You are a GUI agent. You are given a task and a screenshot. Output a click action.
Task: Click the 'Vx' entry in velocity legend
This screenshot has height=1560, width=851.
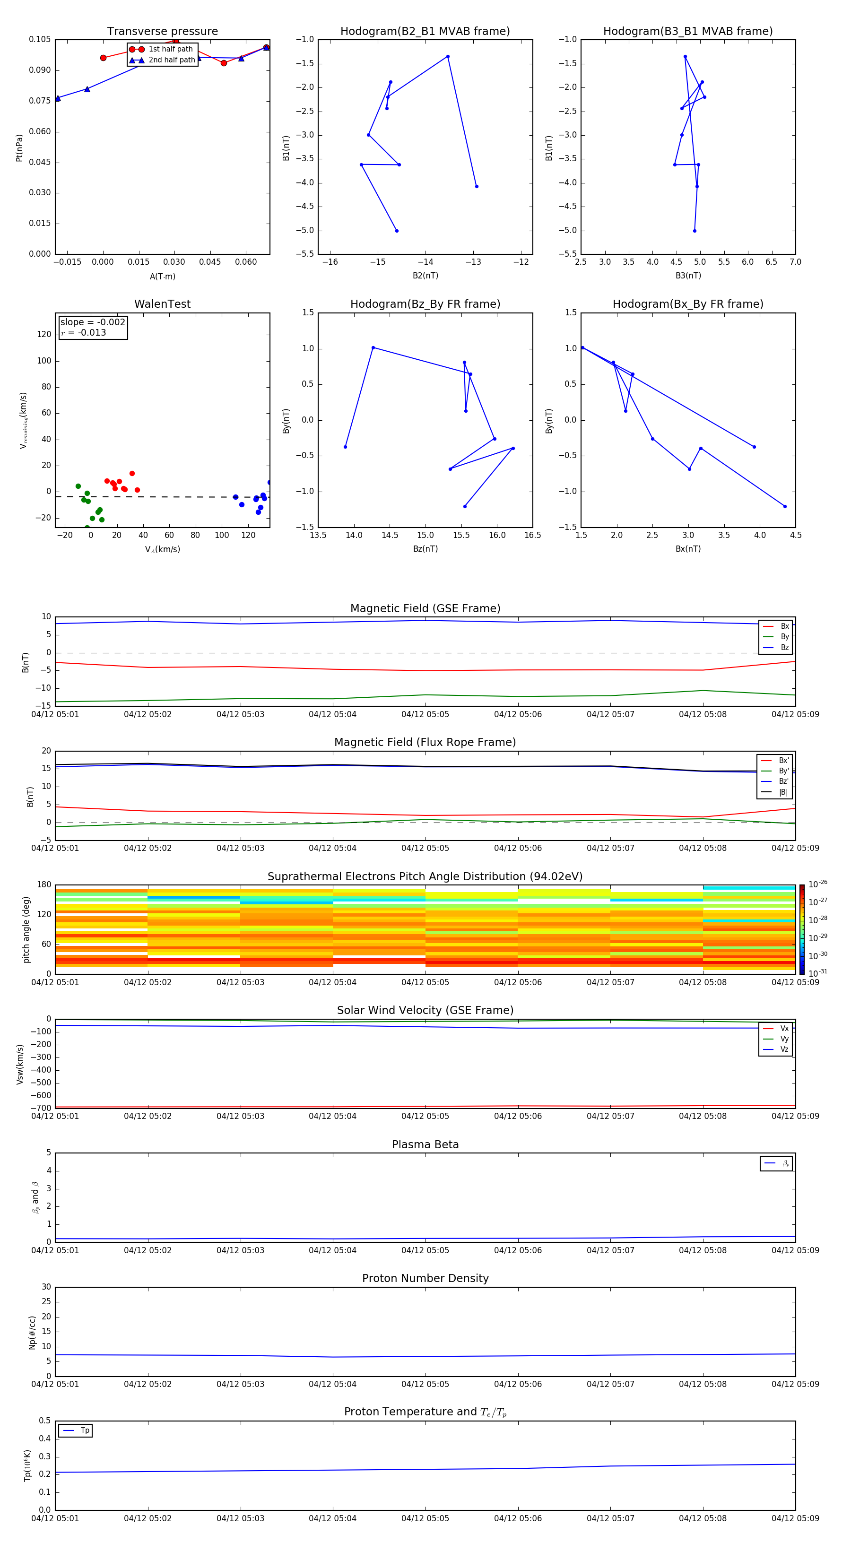(776, 1029)
